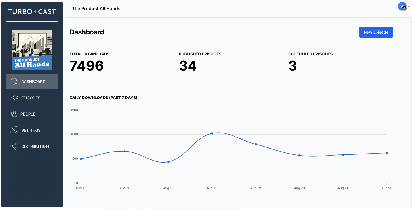Image resolution: width=412 pixels, height=209 pixels.
Task: Click the Distribution share icon
Action: pos(14,146)
